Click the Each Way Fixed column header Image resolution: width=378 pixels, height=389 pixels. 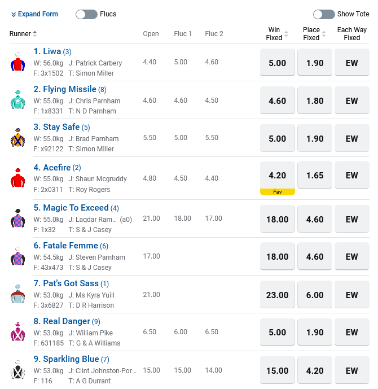point(351,34)
